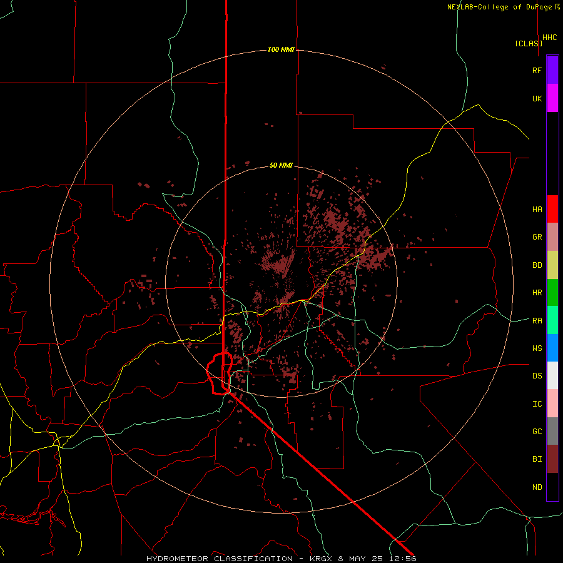Click the GC legend label
Screen dimensions: 563x563
[x=537, y=432]
